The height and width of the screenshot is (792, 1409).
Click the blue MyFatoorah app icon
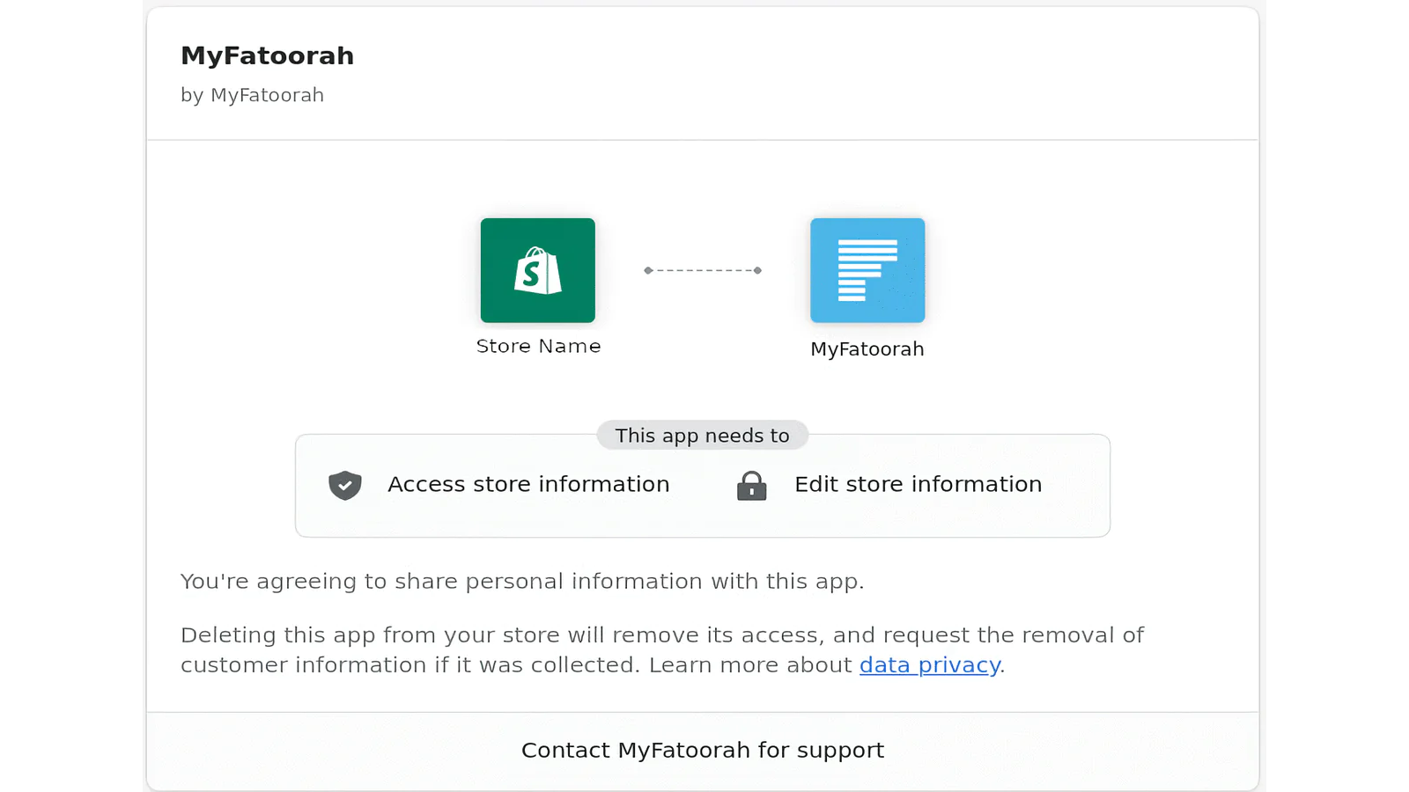click(867, 270)
